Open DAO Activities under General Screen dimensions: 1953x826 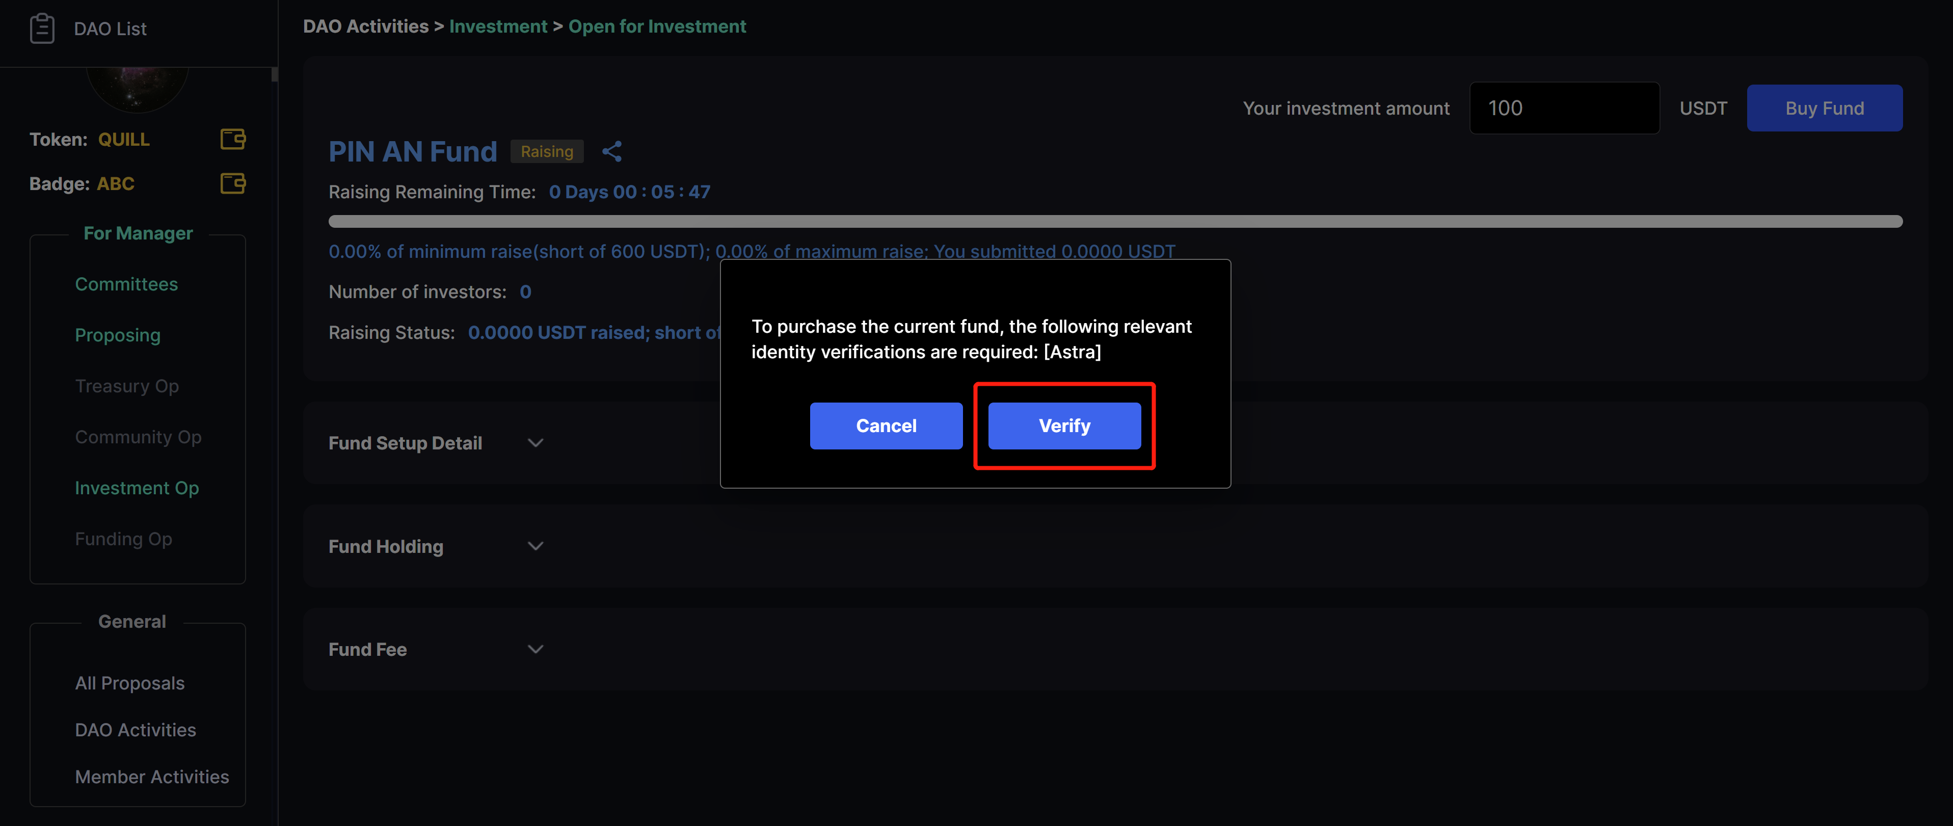tap(136, 730)
